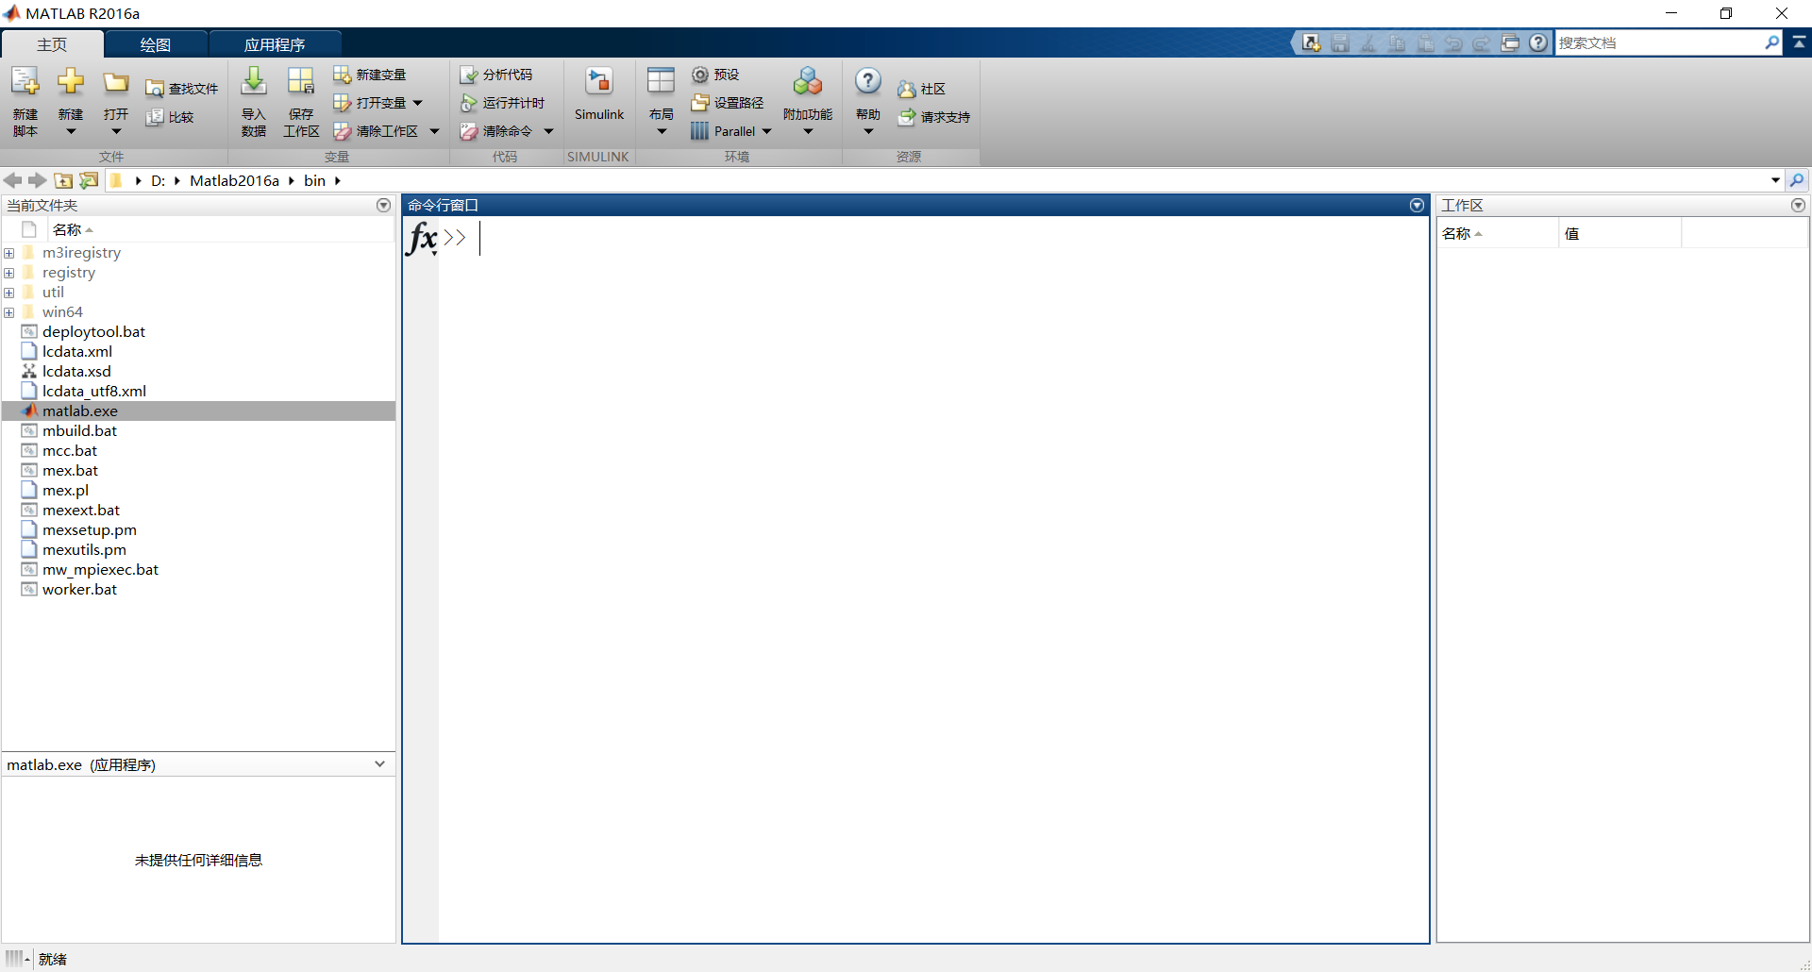Click D: in the path breadcrumb
This screenshot has width=1812, height=972.
(x=158, y=180)
